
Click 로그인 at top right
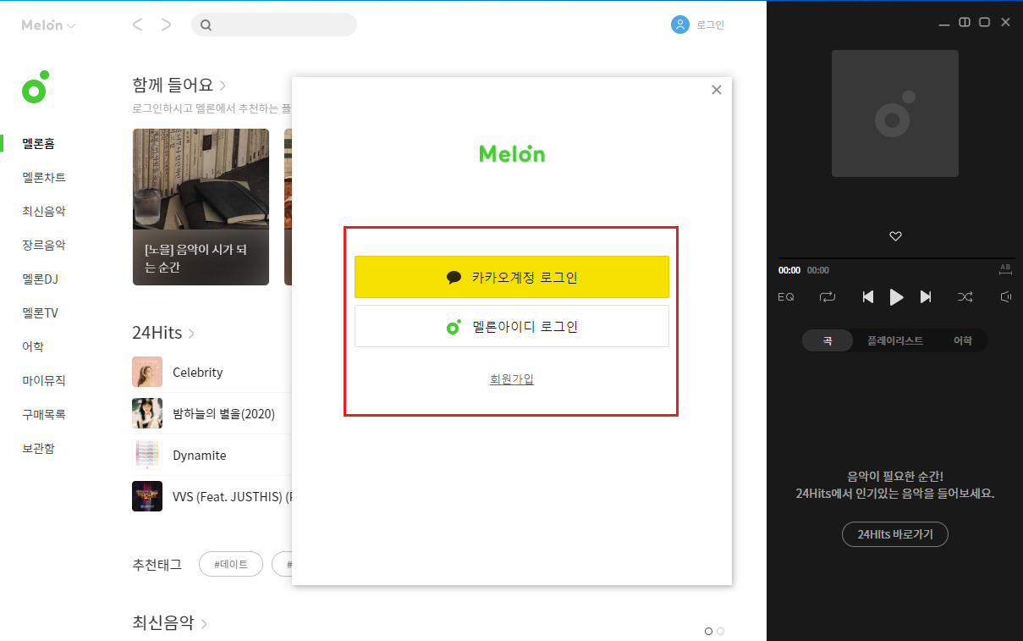[x=710, y=25]
